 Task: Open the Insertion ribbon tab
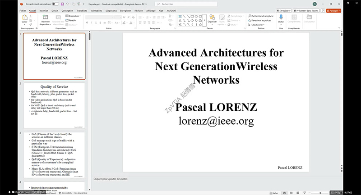tap(44, 10)
